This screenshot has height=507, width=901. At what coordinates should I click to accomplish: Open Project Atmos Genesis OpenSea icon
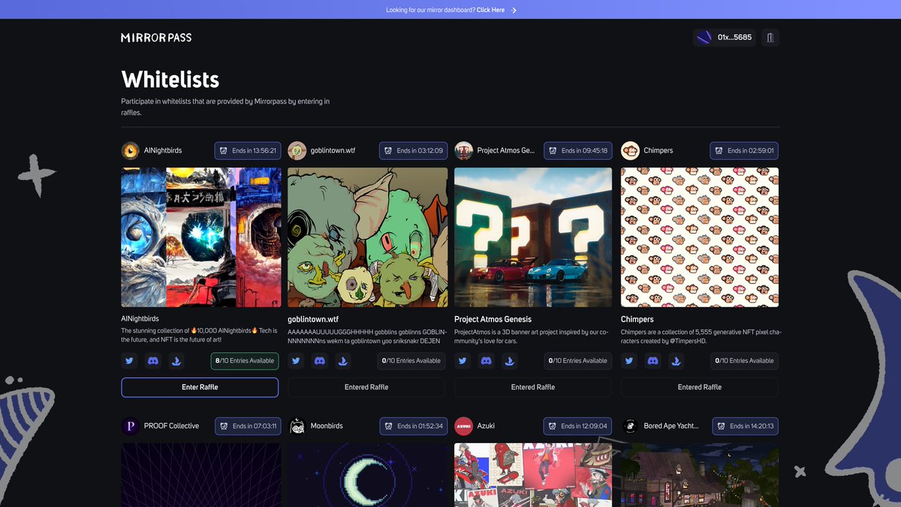[x=510, y=361]
